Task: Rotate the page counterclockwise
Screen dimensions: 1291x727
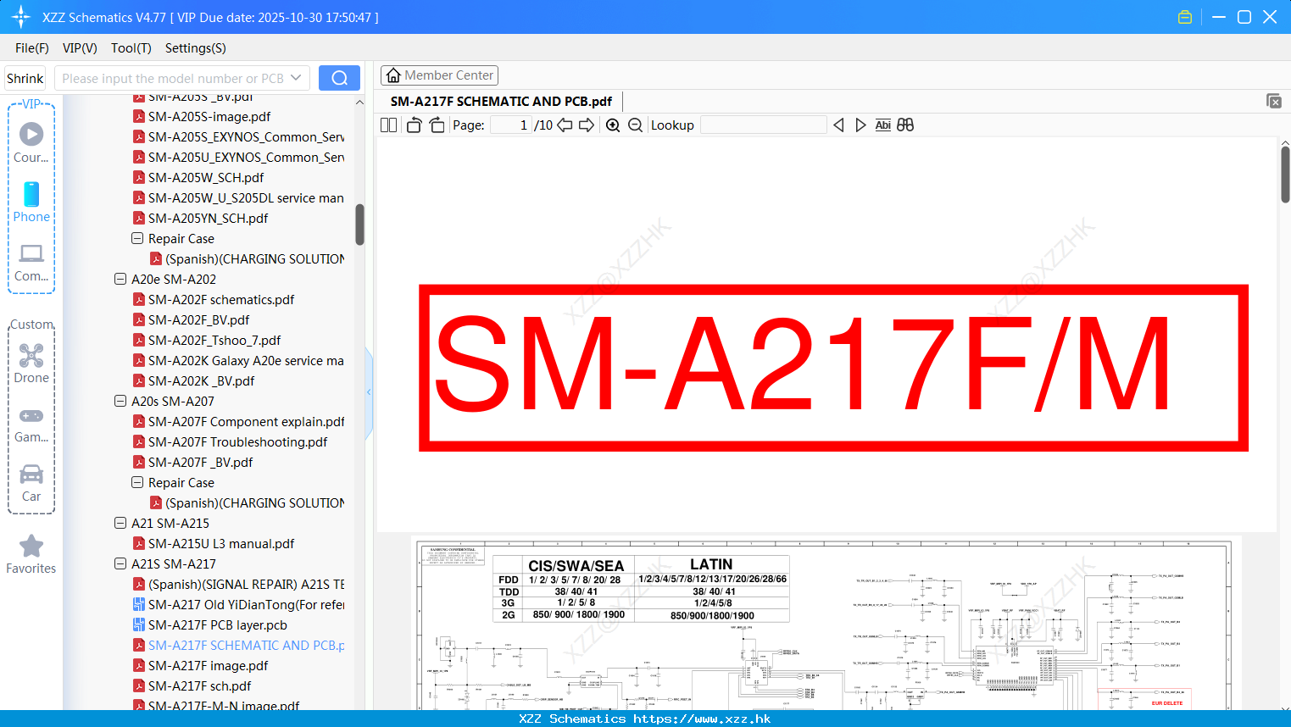Action: tap(414, 125)
